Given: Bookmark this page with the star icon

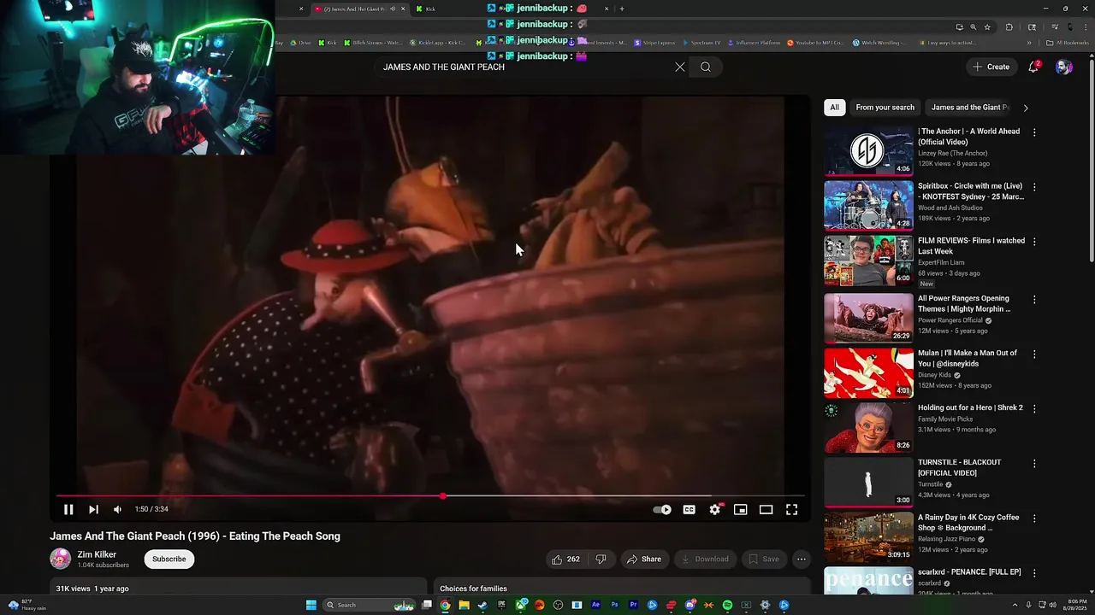Looking at the screenshot, I should pyautogui.click(x=987, y=27).
